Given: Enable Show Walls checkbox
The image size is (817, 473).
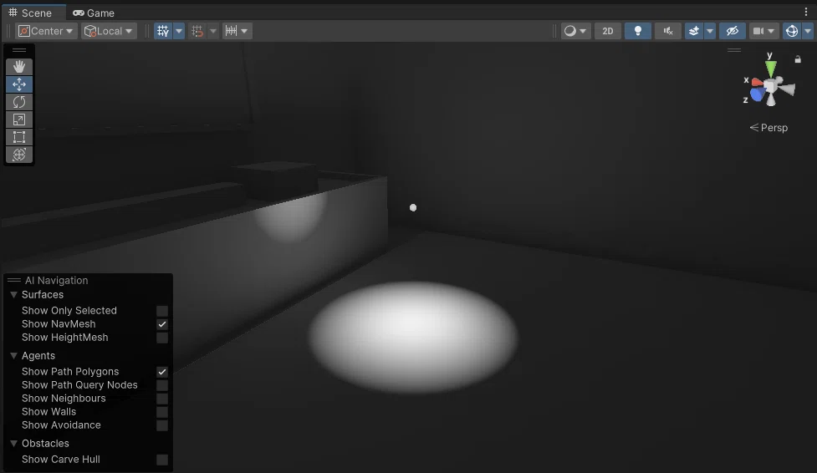Looking at the screenshot, I should coord(162,412).
